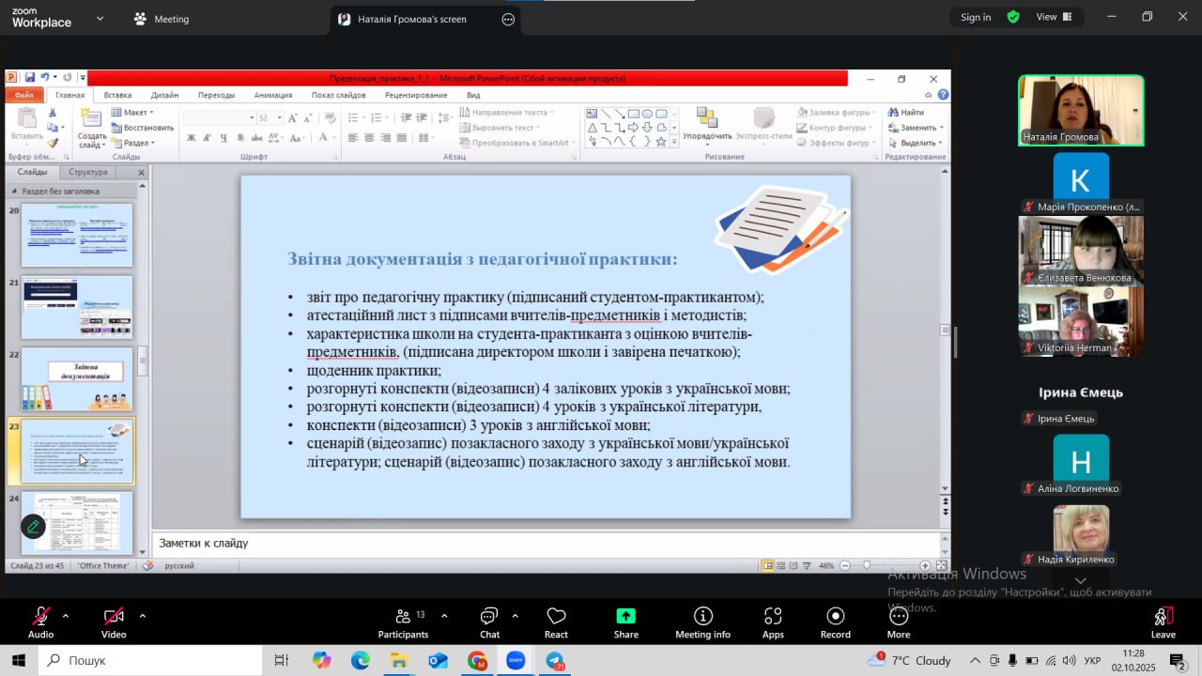Click the green annotate pencil button
1202x676 pixels.
tap(34, 527)
